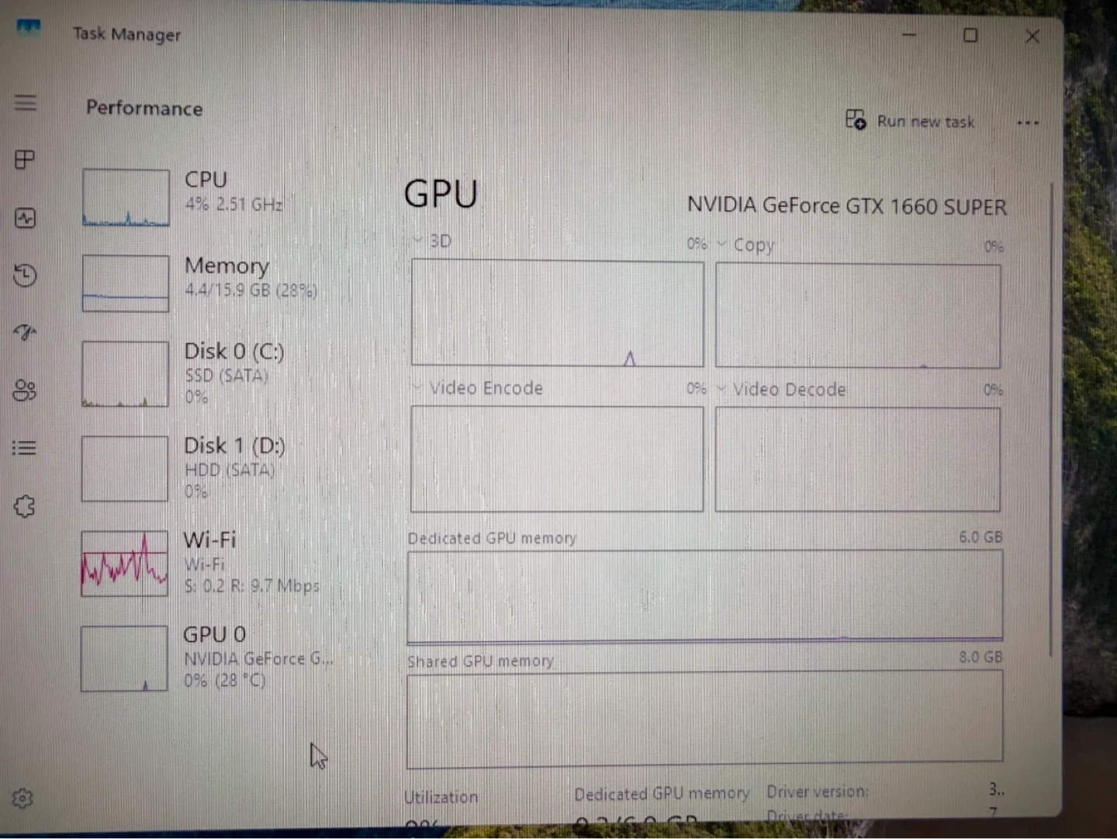Open the Services page icon

coord(25,506)
